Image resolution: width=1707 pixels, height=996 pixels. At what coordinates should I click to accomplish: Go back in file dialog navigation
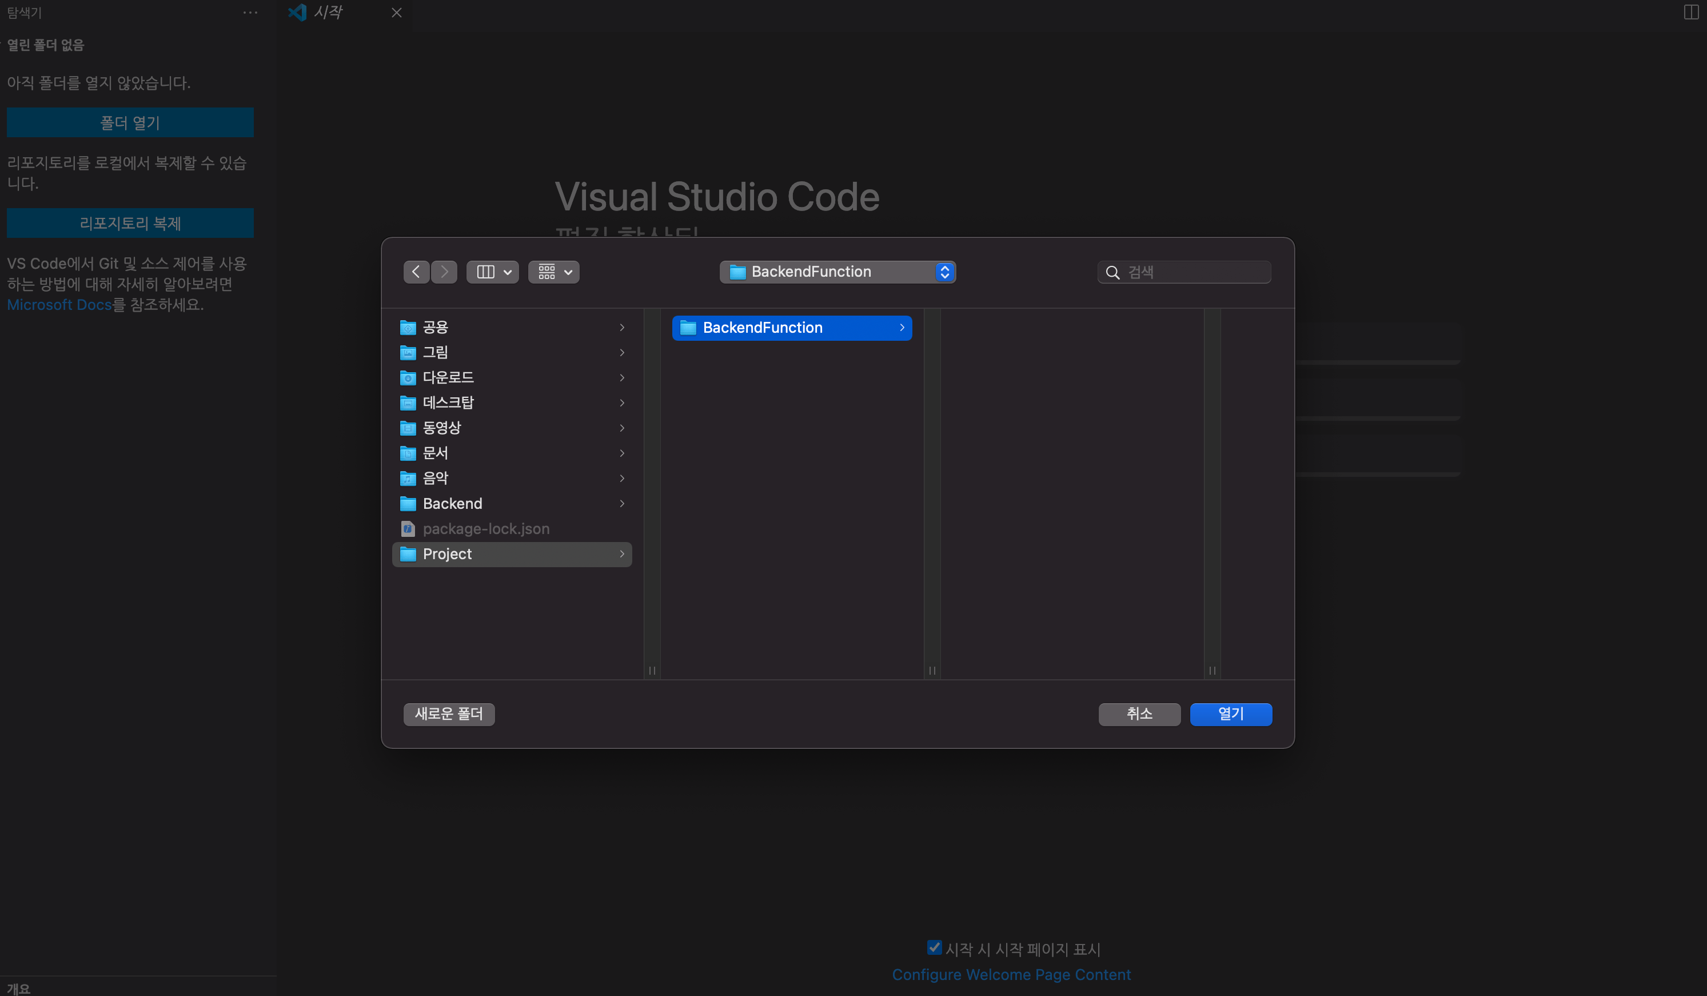[416, 272]
